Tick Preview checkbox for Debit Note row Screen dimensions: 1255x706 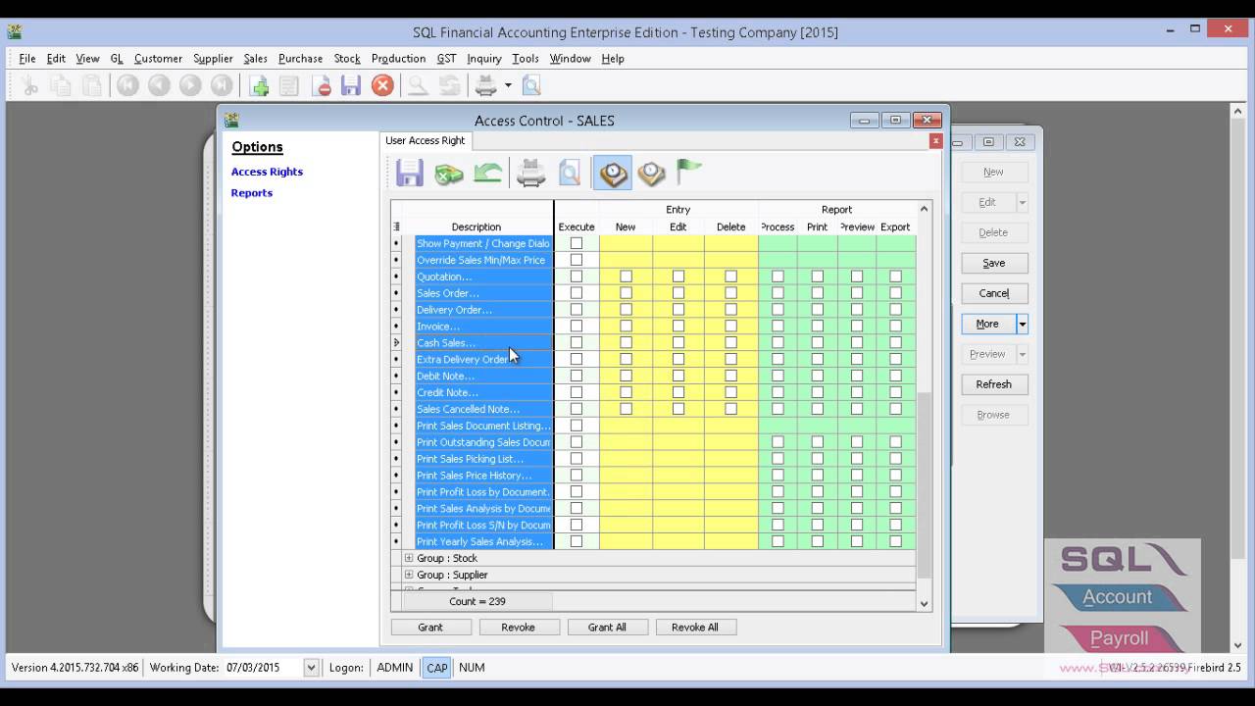[x=857, y=376]
